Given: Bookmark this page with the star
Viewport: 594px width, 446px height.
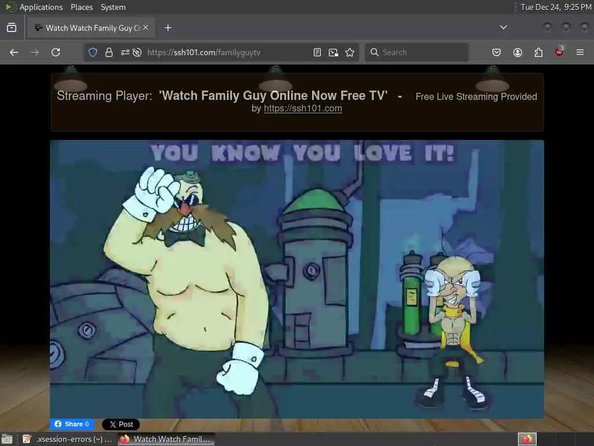Looking at the screenshot, I should [350, 52].
